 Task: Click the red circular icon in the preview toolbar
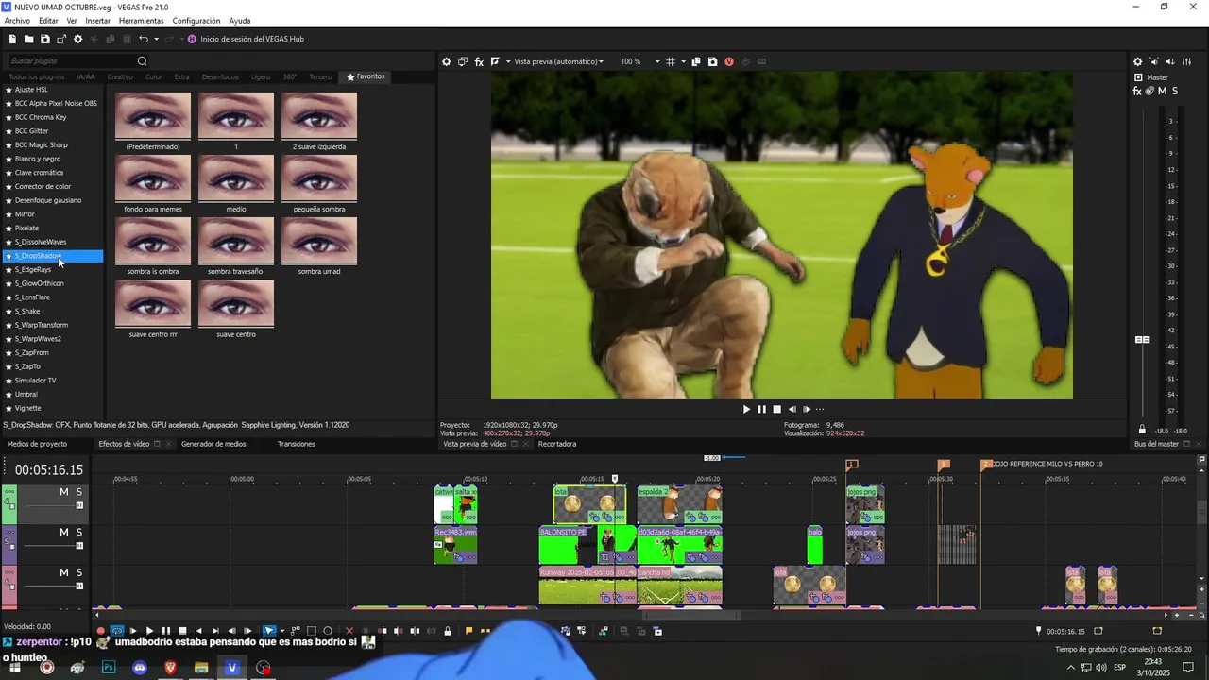729,61
